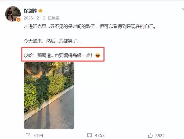The width and height of the screenshot is (184, 139).
Task: Click the 2025-12-12 post date
Action: point(35,18)
